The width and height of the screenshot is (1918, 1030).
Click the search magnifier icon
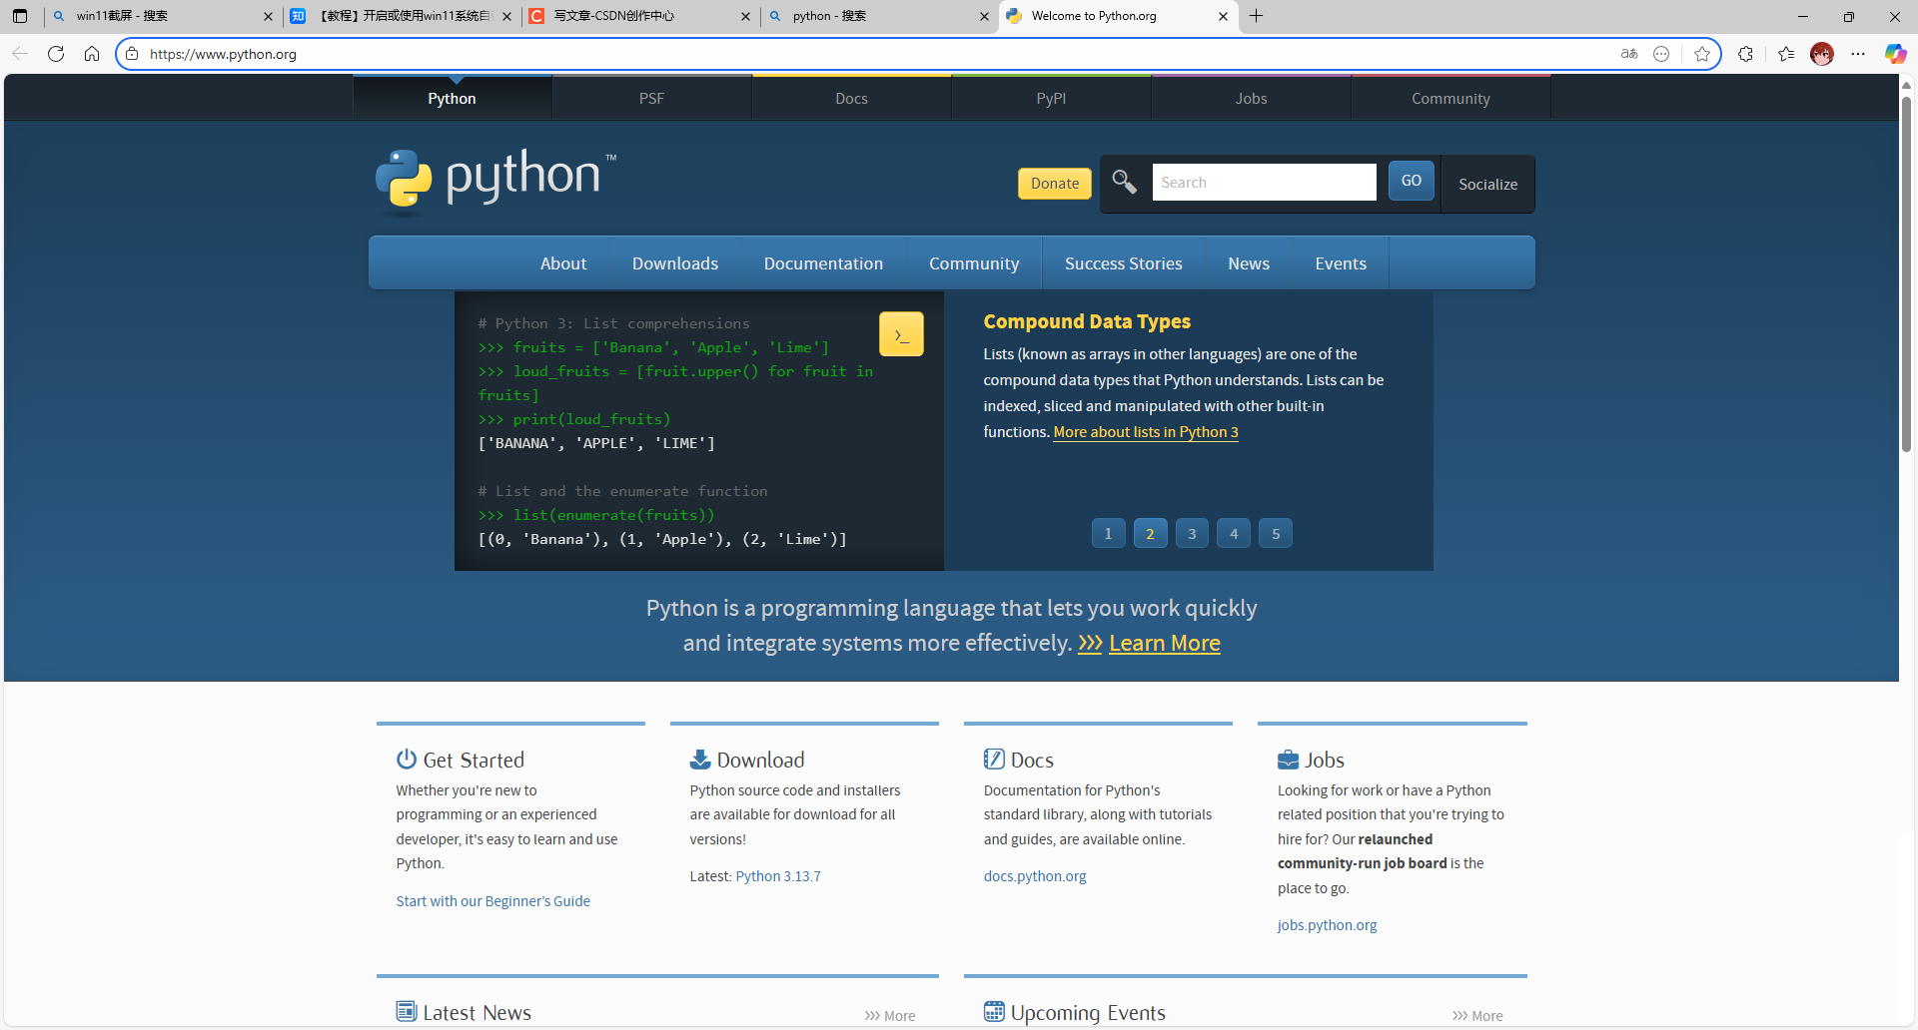pos(1124,183)
